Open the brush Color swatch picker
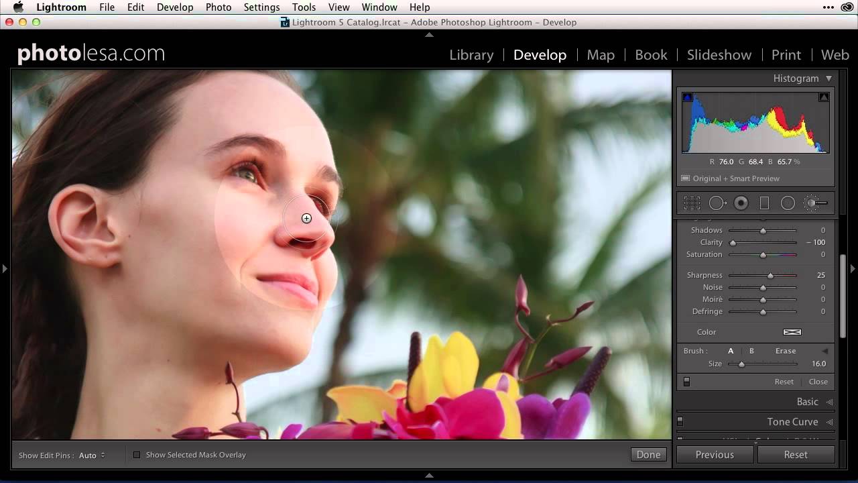This screenshot has height=483, width=858. click(792, 331)
